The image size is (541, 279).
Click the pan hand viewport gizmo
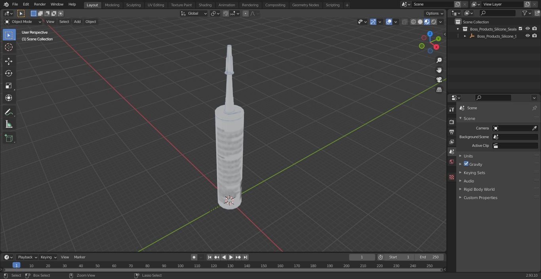(439, 70)
